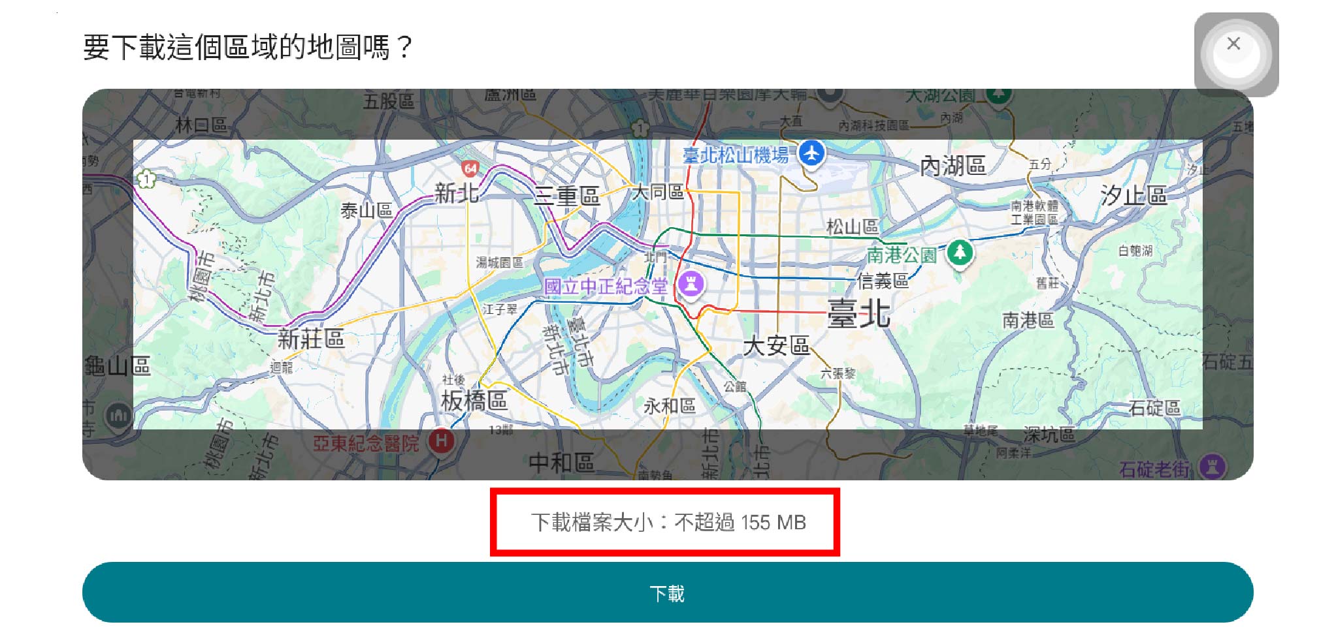Click the route 64 red highway shield
This screenshot has height=635, width=1336.
pos(470,169)
